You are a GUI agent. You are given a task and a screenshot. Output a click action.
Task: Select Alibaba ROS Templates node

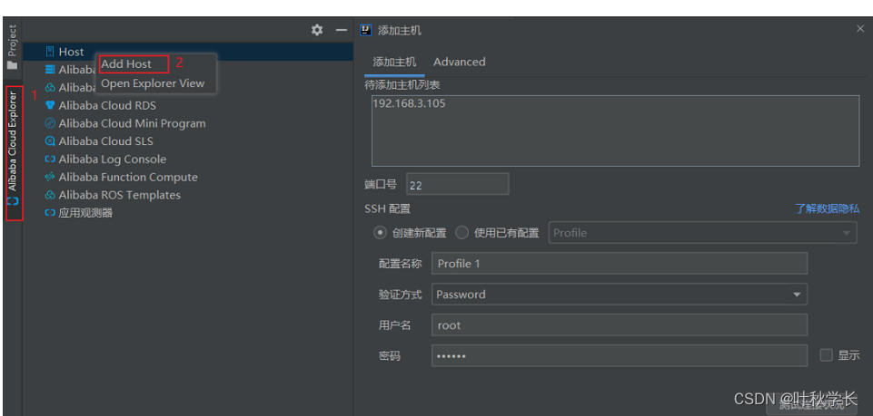point(120,195)
